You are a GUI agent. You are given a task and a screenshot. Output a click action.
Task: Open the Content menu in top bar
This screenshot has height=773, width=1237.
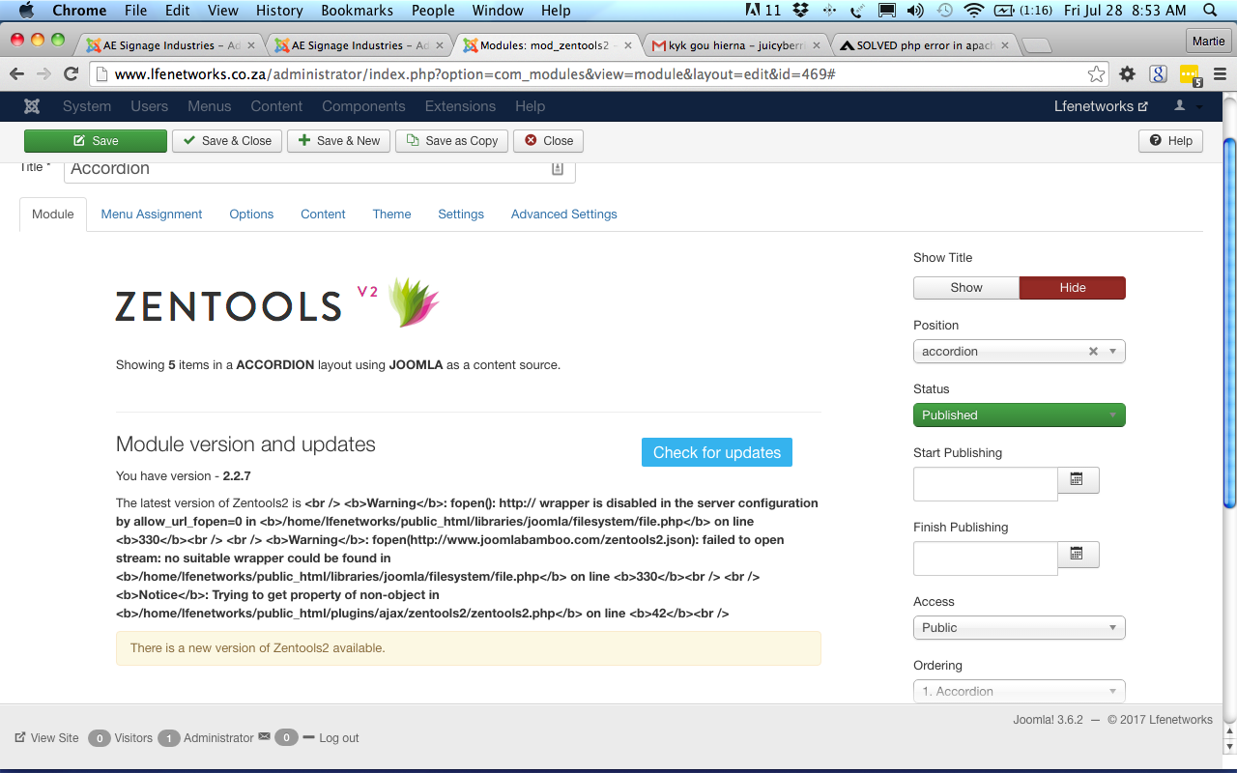coord(276,106)
